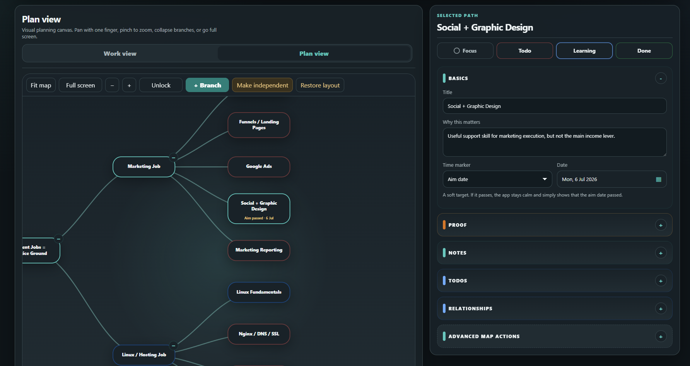Collapse the root jobs node branch
Screen dimensions: 690x366
tap(58, 239)
